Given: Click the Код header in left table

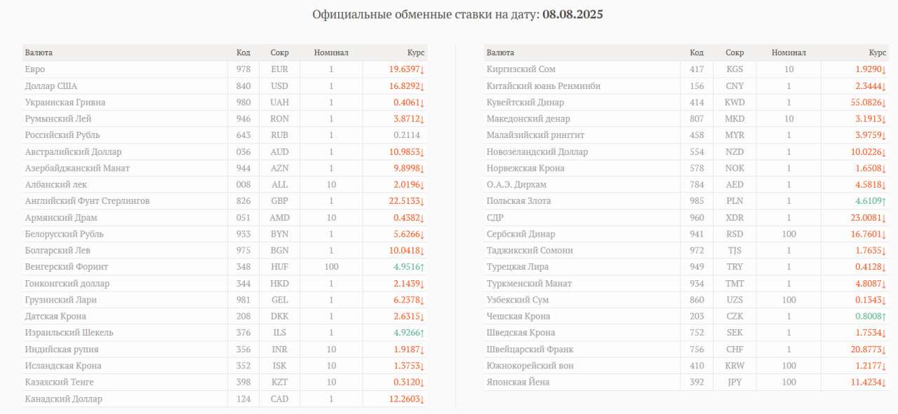Looking at the screenshot, I should tap(243, 53).
